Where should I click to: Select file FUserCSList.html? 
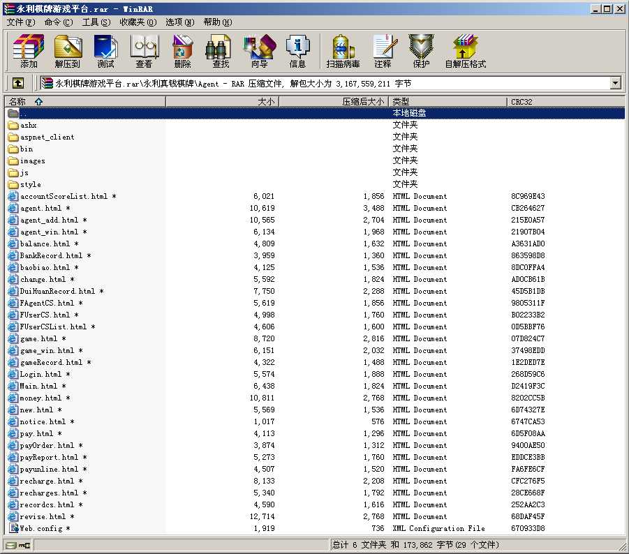click(53, 327)
